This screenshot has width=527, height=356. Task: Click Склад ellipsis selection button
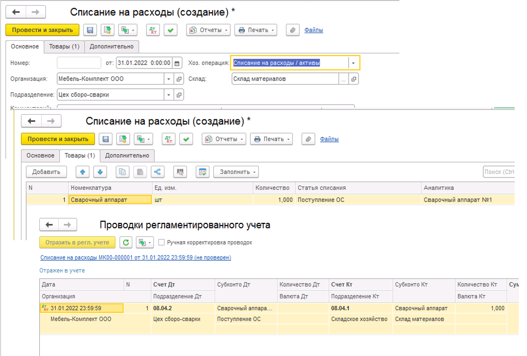pos(343,79)
